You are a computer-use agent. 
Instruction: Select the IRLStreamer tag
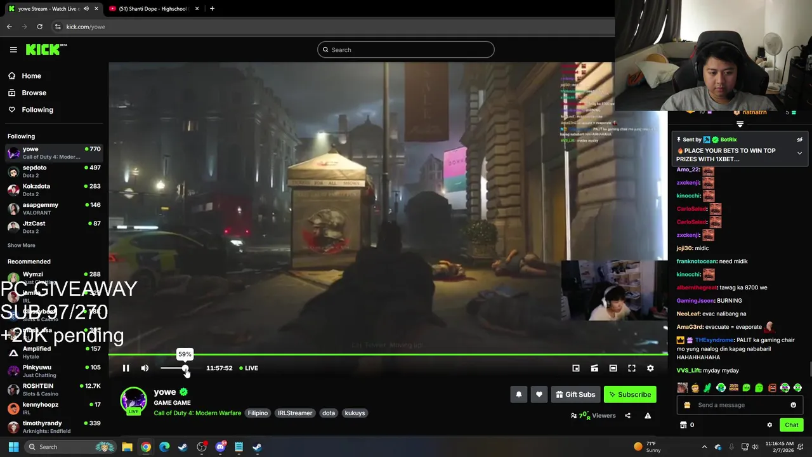[x=295, y=413]
